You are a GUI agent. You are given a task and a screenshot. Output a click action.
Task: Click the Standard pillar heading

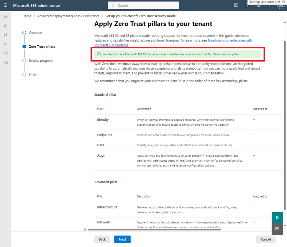[105, 95]
